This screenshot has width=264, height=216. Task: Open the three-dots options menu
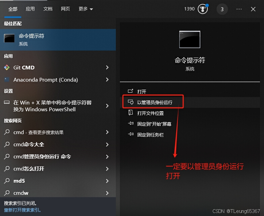pyautogui.click(x=239, y=9)
